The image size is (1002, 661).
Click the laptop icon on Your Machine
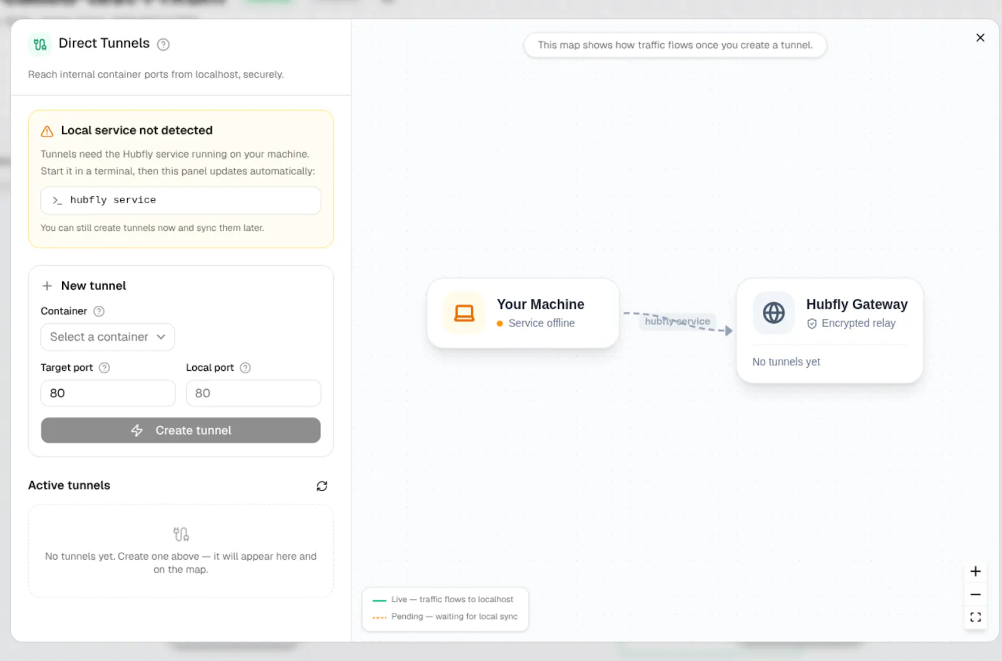(464, 313)
